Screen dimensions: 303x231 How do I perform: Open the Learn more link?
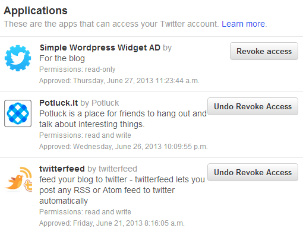pyautogui.click(x=243, y=24)
